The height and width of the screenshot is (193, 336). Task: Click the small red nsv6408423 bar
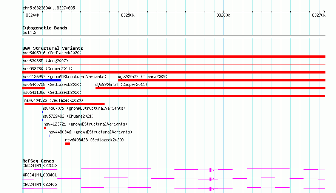[x=68, y=144]
